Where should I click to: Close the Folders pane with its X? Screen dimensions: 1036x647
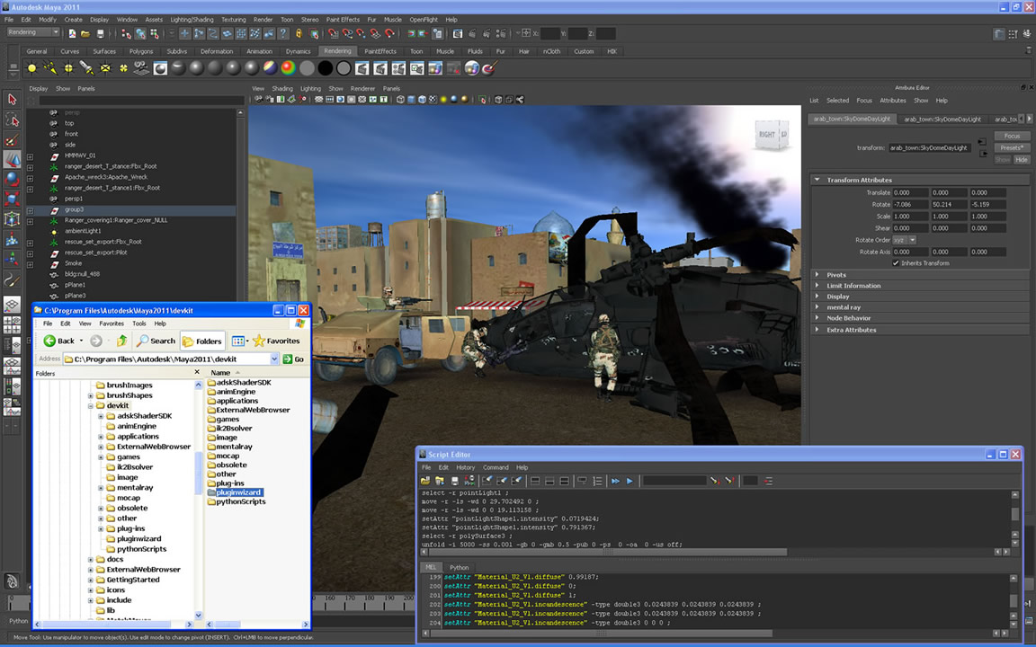[197, 372]
